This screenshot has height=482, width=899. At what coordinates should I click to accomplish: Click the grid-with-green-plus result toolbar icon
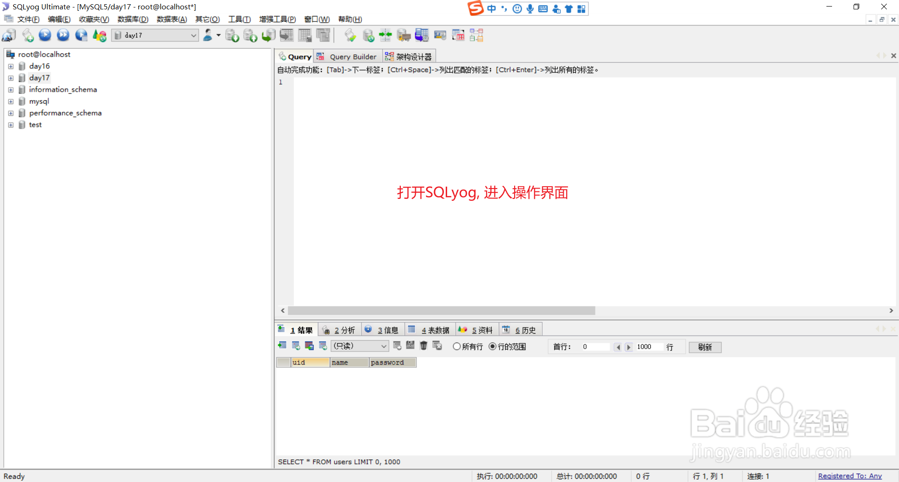(296, 345)
